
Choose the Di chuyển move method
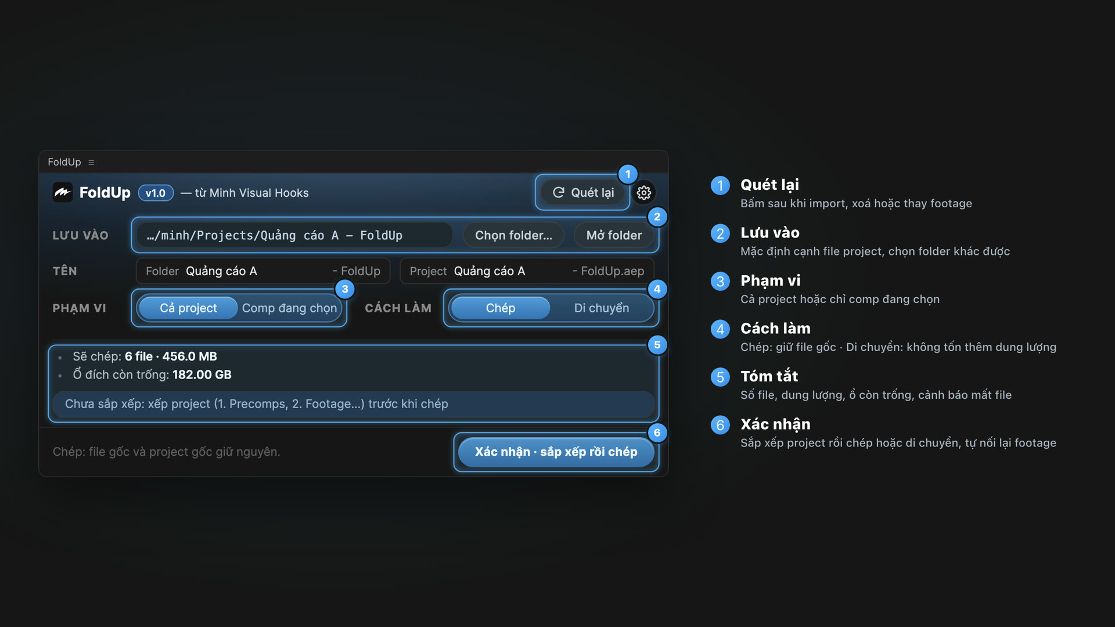click(x=602, y=308)
